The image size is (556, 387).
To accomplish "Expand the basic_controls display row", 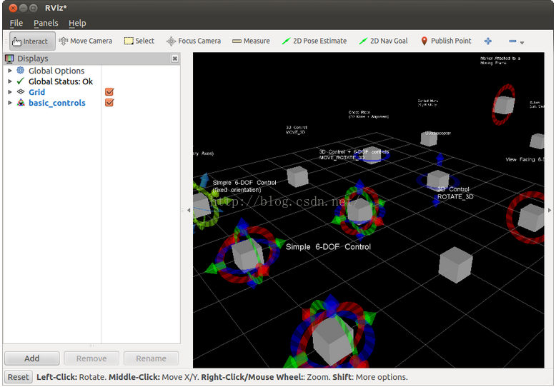I will pyautogui.click(x=10, y=103).
